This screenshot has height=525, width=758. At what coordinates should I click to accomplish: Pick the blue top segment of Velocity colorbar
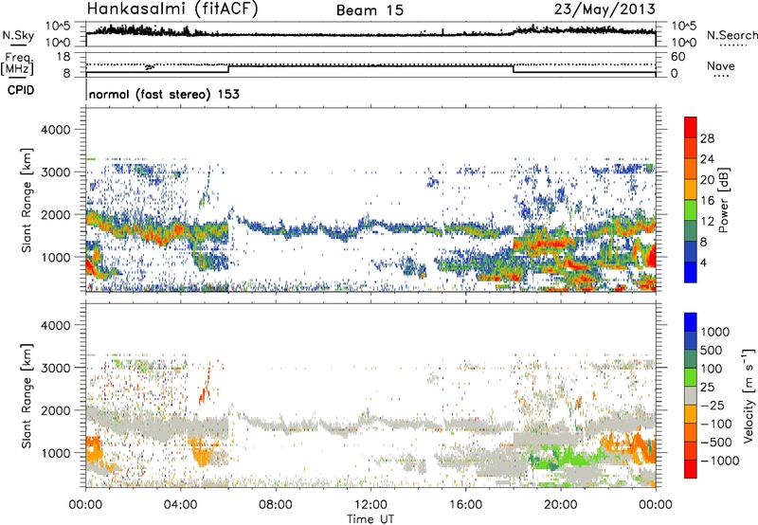point(691,322)
